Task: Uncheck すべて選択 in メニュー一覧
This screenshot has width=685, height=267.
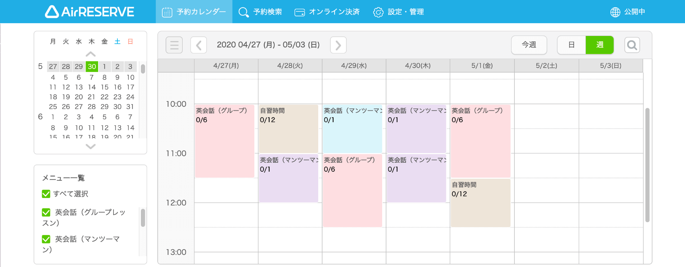Action: [46, 194]
